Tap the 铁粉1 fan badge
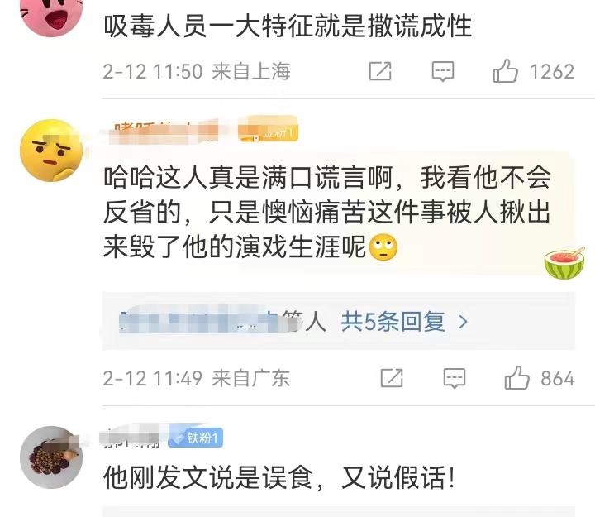 point(195,438)
